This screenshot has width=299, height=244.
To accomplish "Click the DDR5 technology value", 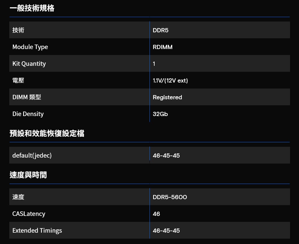I will 161,30.
